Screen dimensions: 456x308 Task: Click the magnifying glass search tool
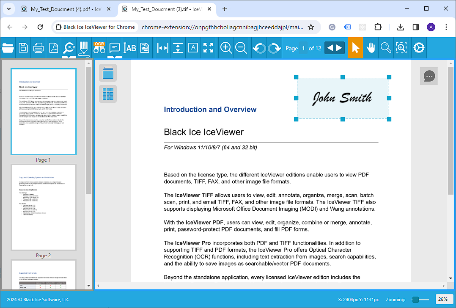click(386, 48)
